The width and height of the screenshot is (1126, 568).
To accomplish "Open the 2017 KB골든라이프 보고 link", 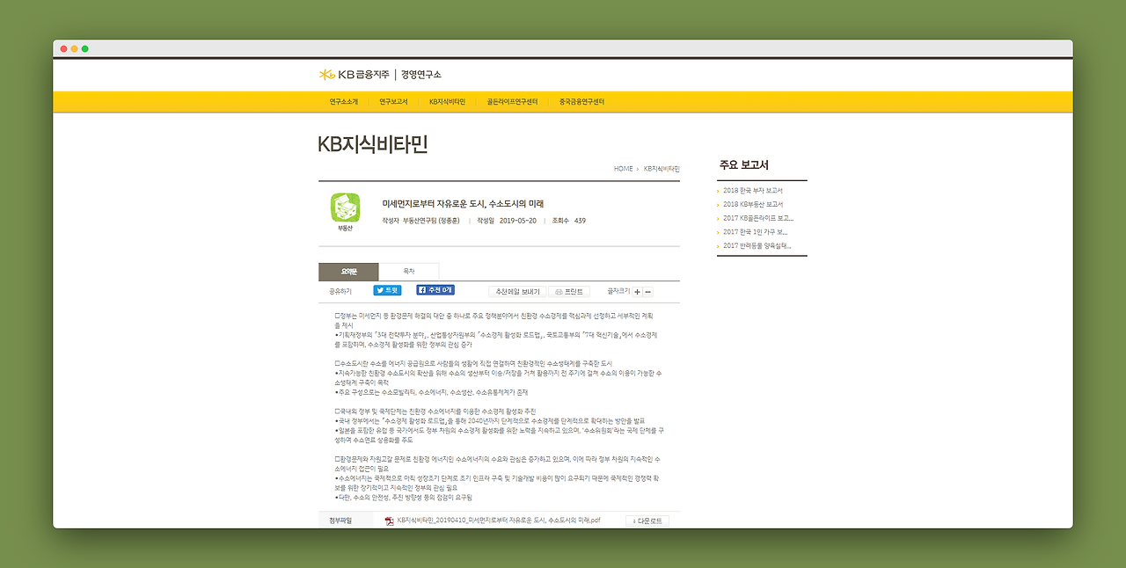I will pos(758,218).
